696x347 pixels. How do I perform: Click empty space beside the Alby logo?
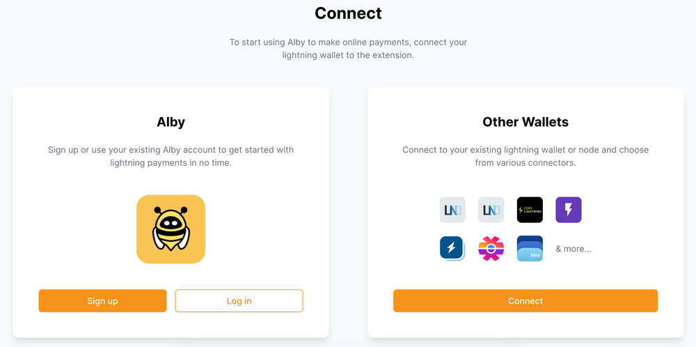pos(264,230)
